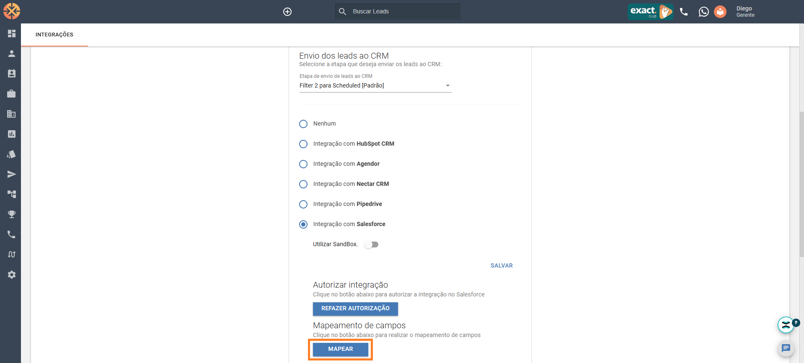Viewport: 804px width, 363px height.
Task: Open the settings gear icon in sidebar
Action: [x=12, y=275]
